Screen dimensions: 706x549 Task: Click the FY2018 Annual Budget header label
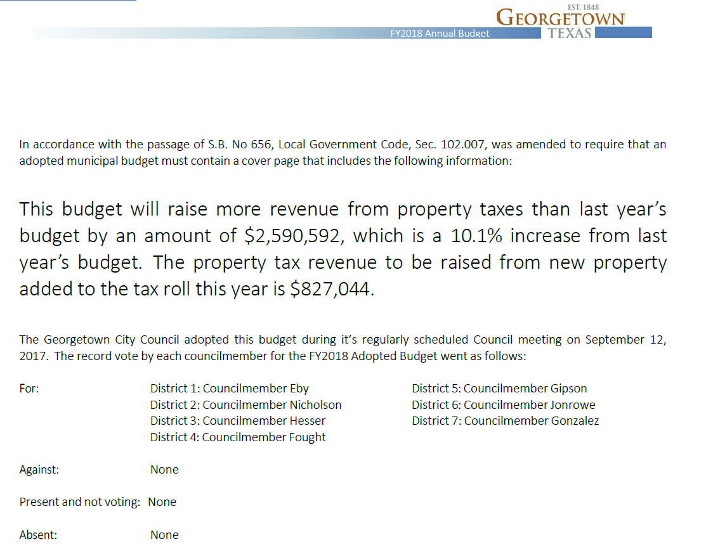(439, 33)
